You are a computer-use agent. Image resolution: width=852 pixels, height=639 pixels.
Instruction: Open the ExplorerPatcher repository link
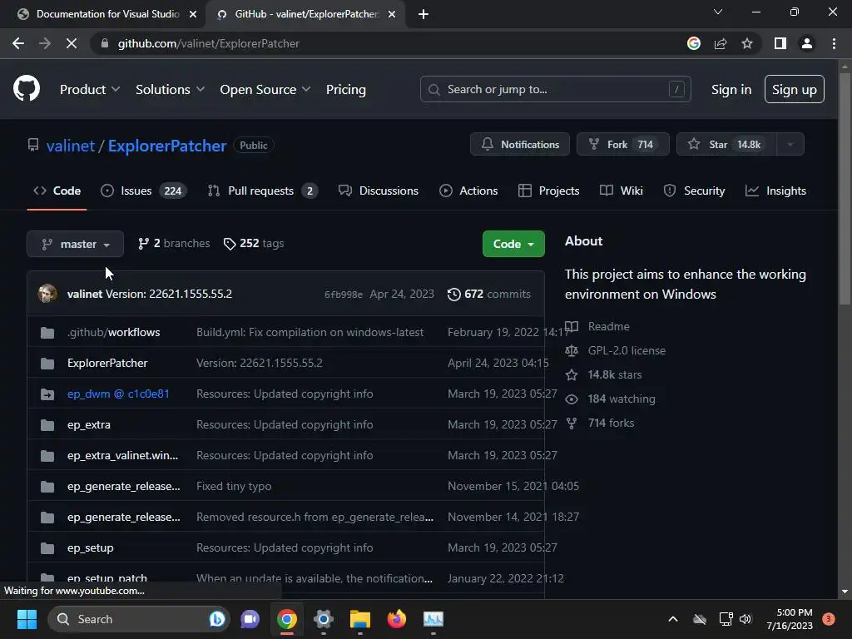point(166,146)
